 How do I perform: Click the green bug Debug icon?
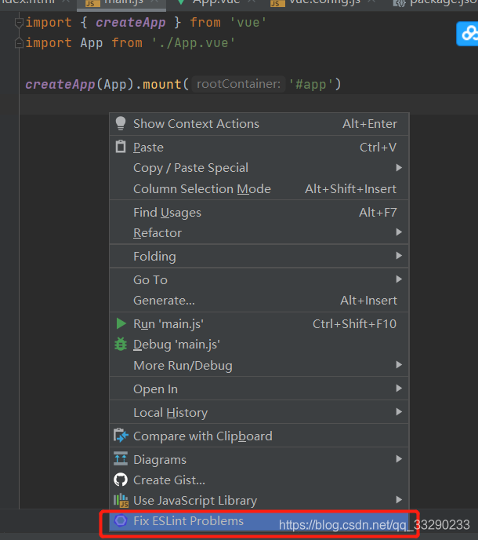(x=121, y=344)
